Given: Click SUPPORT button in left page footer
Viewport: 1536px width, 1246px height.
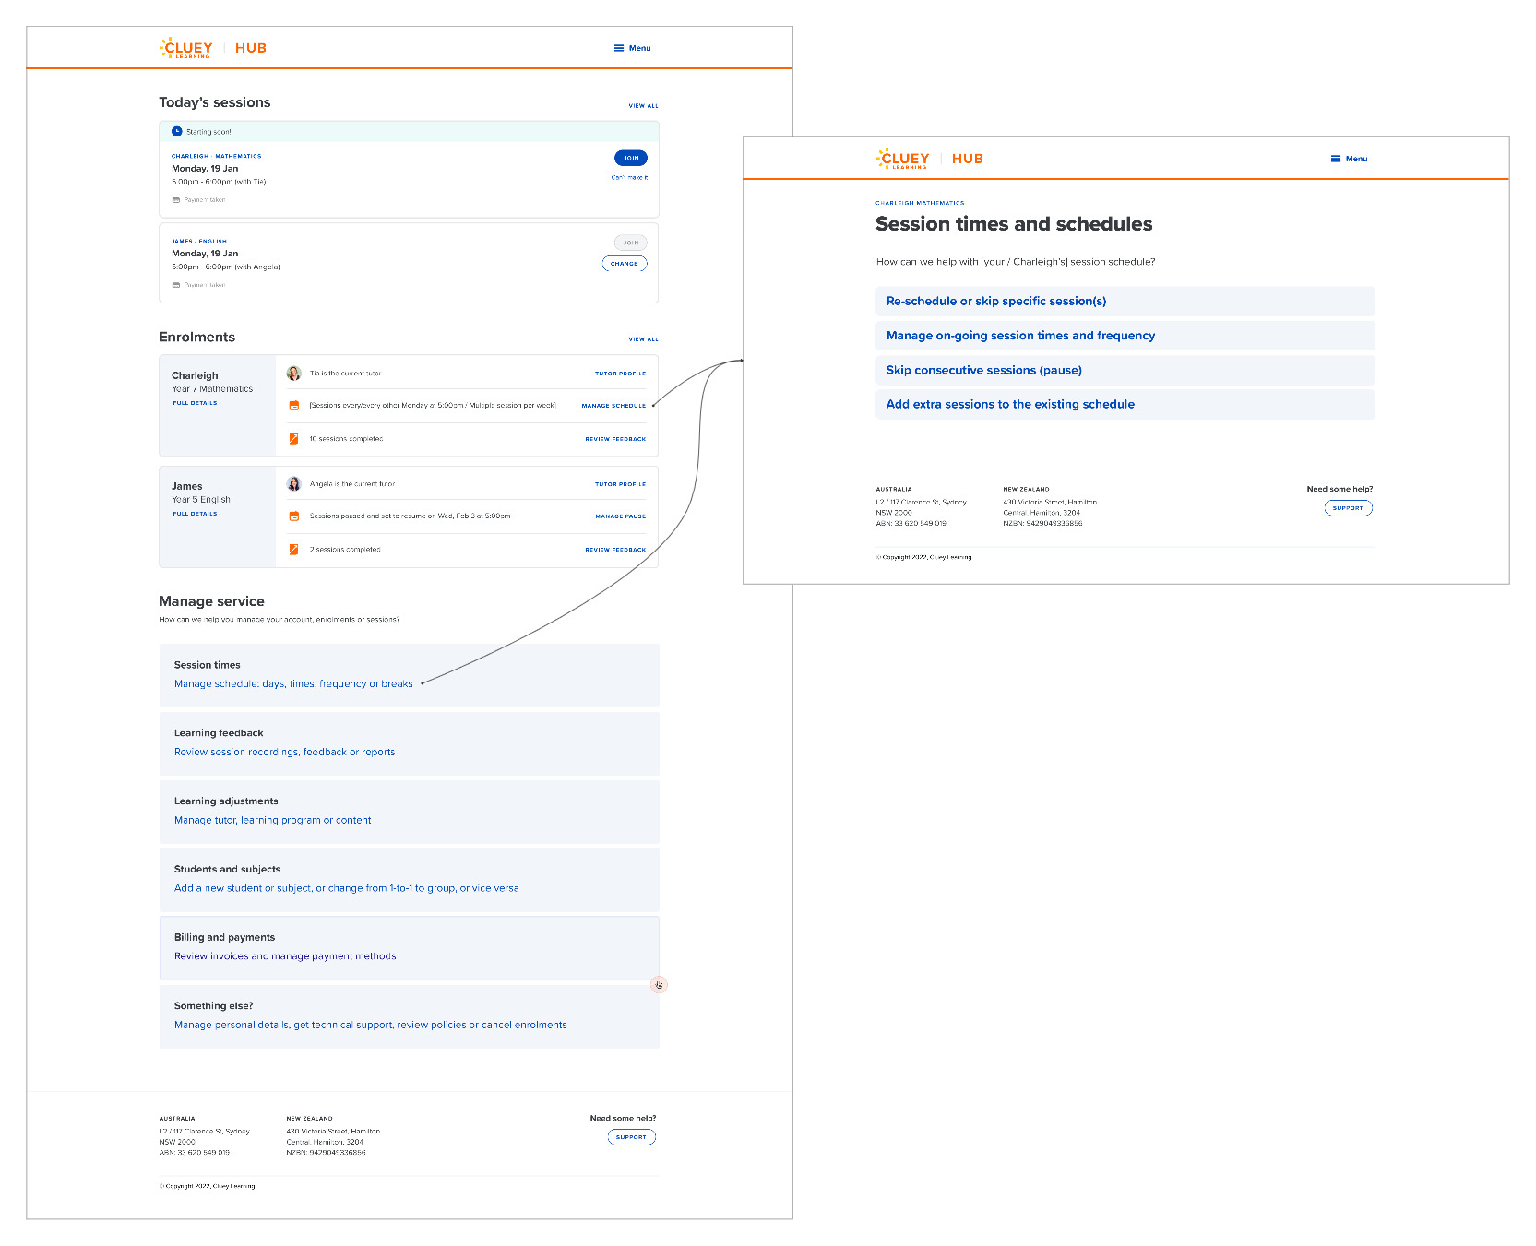Looking at the screenshot, I should coord(632,1137).
